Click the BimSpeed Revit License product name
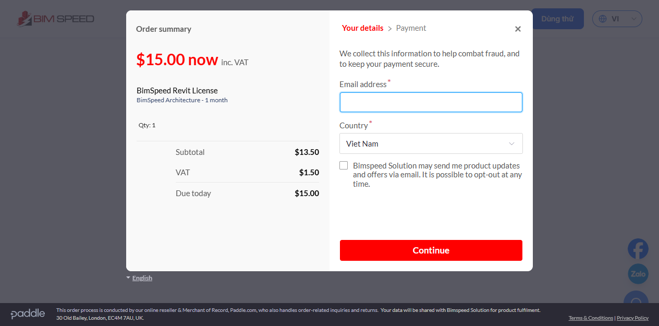The height and width of the screenshot is (326, 659). pyautogui.click(x=177, y=91)
